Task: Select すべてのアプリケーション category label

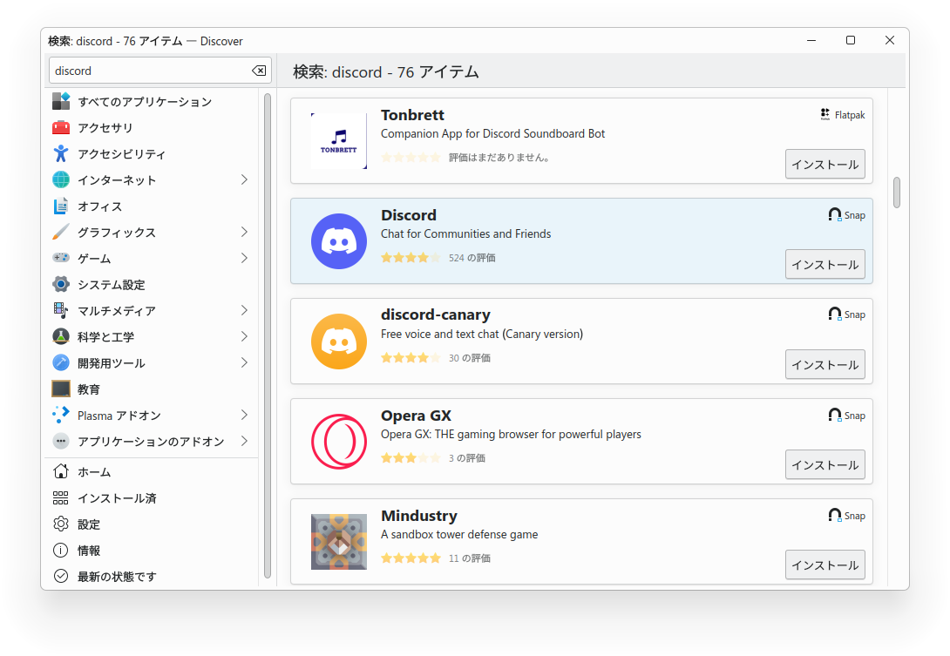Action: click(x=145, y=102)
